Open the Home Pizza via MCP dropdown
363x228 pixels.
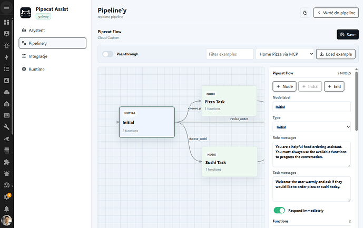click(x=284, y=54)
